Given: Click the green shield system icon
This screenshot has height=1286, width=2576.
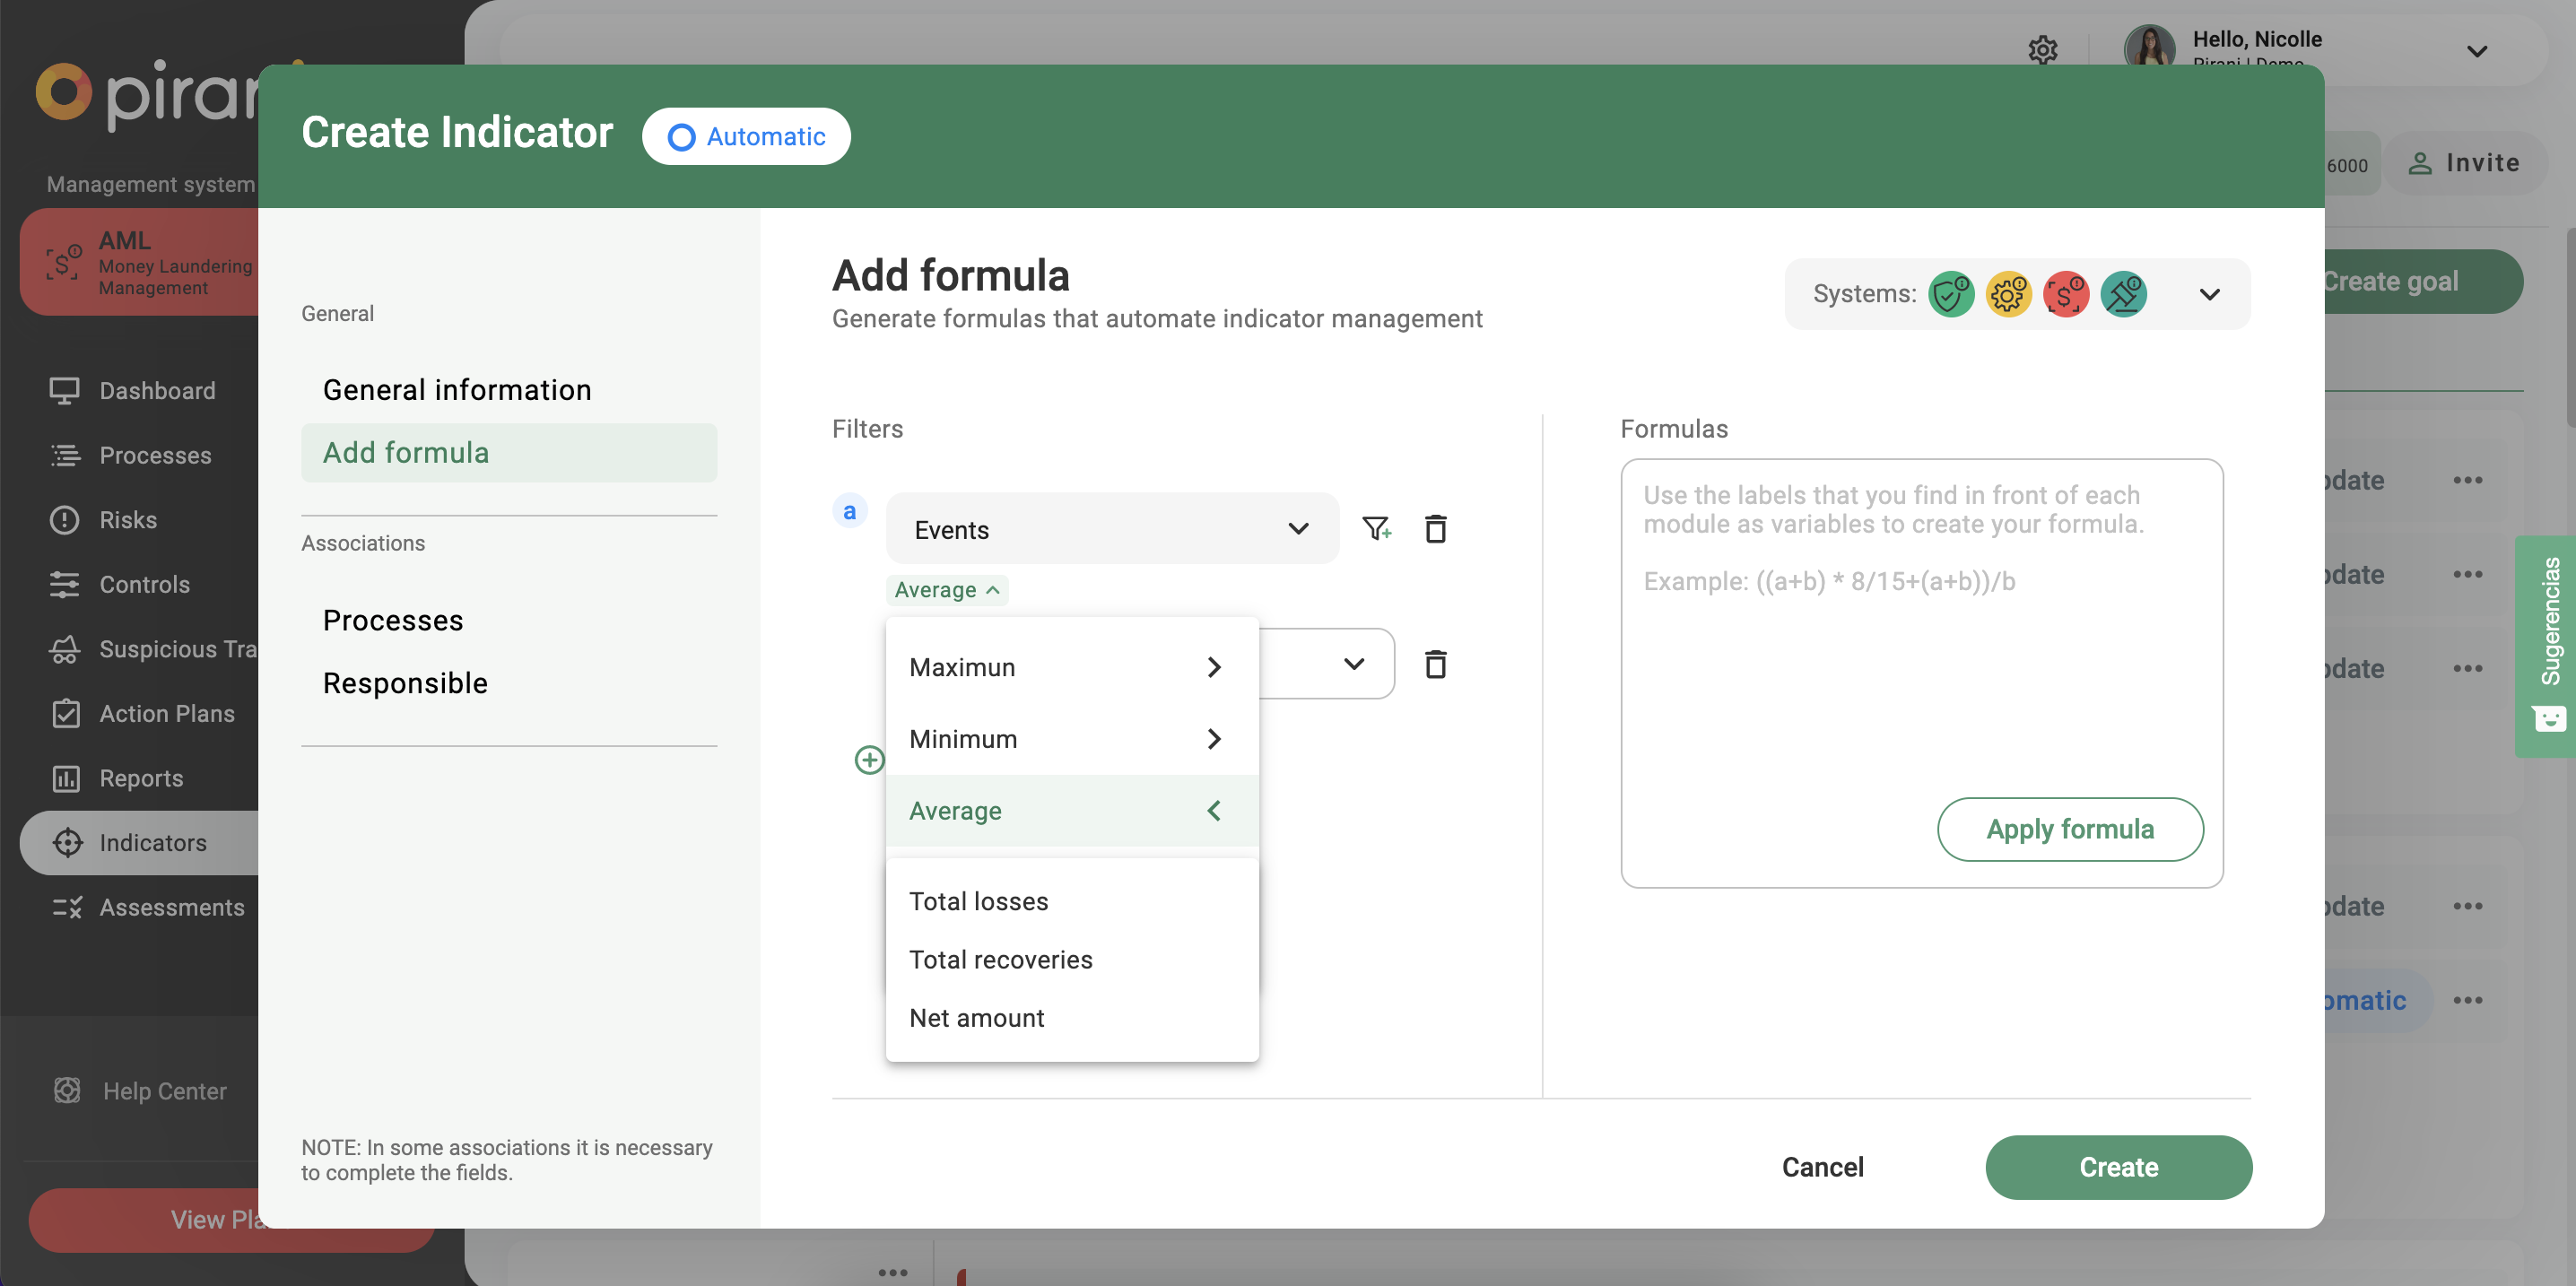Looking at the screenshot, I should [1950, 294].
